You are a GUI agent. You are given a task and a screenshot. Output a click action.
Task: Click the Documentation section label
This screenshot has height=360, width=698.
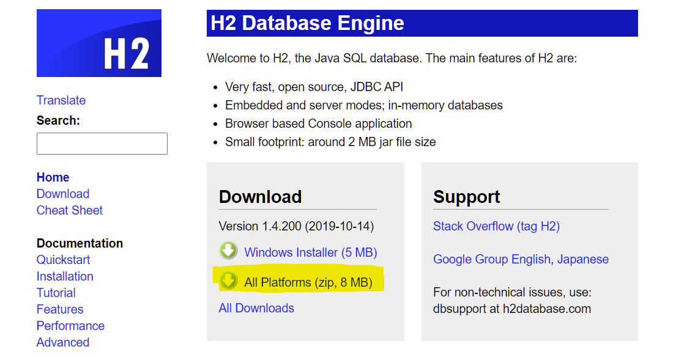[80, 243]
